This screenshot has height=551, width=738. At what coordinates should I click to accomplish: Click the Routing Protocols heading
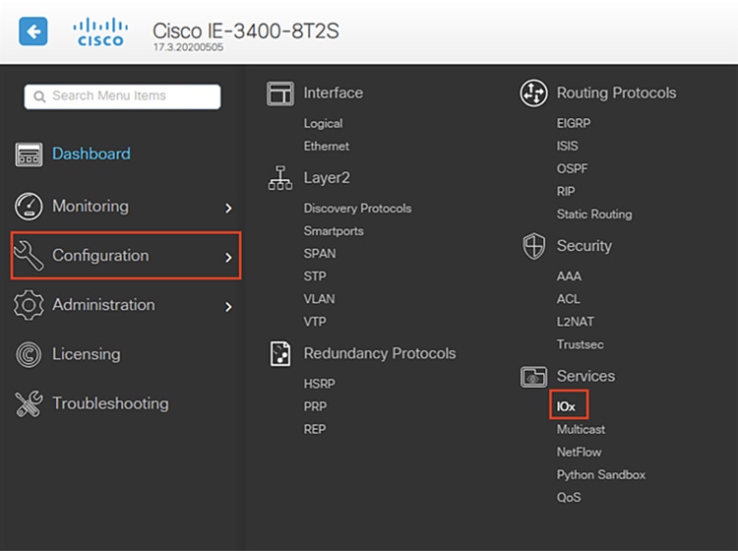(x=617, y=93)
